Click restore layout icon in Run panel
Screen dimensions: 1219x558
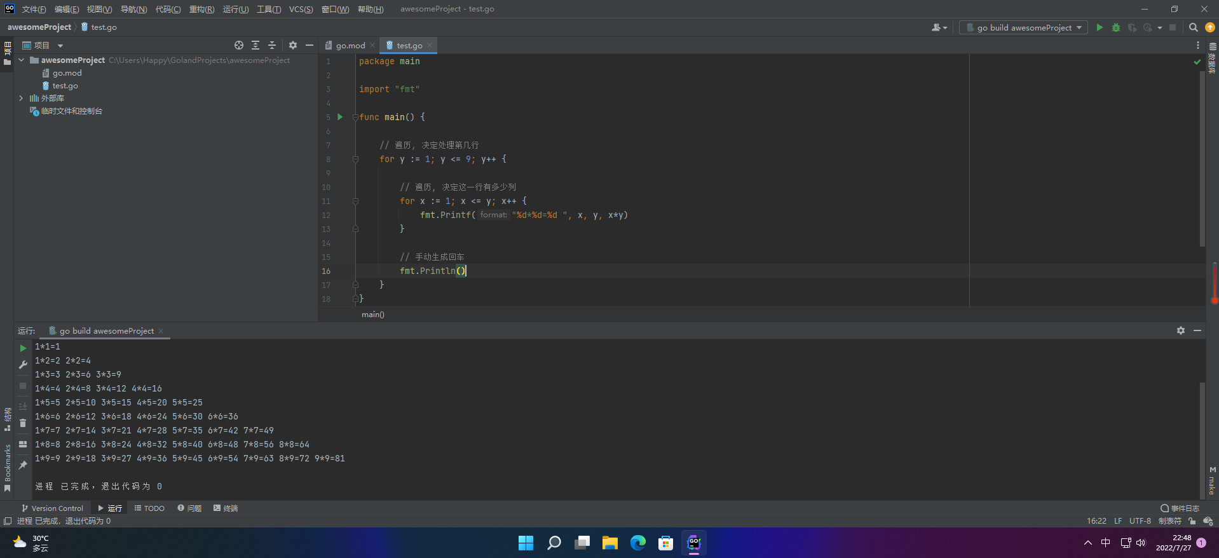coord(23,444)
